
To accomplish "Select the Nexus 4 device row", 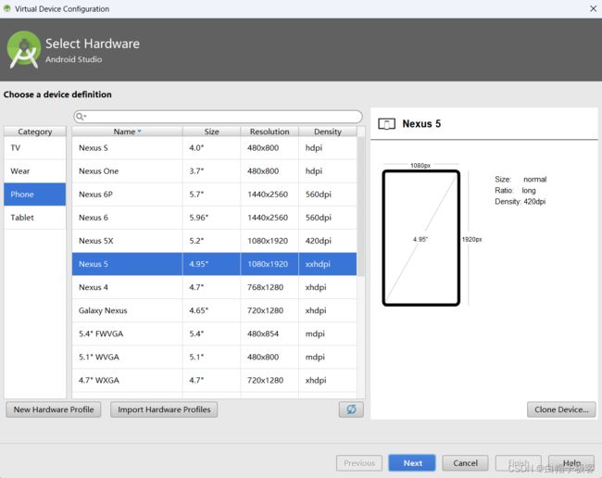I will [214, 287].
